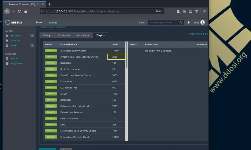The width and height of the screenshot is (251, 150).
Task: Click the Plugin ID column header
Action: coord(202,44)
